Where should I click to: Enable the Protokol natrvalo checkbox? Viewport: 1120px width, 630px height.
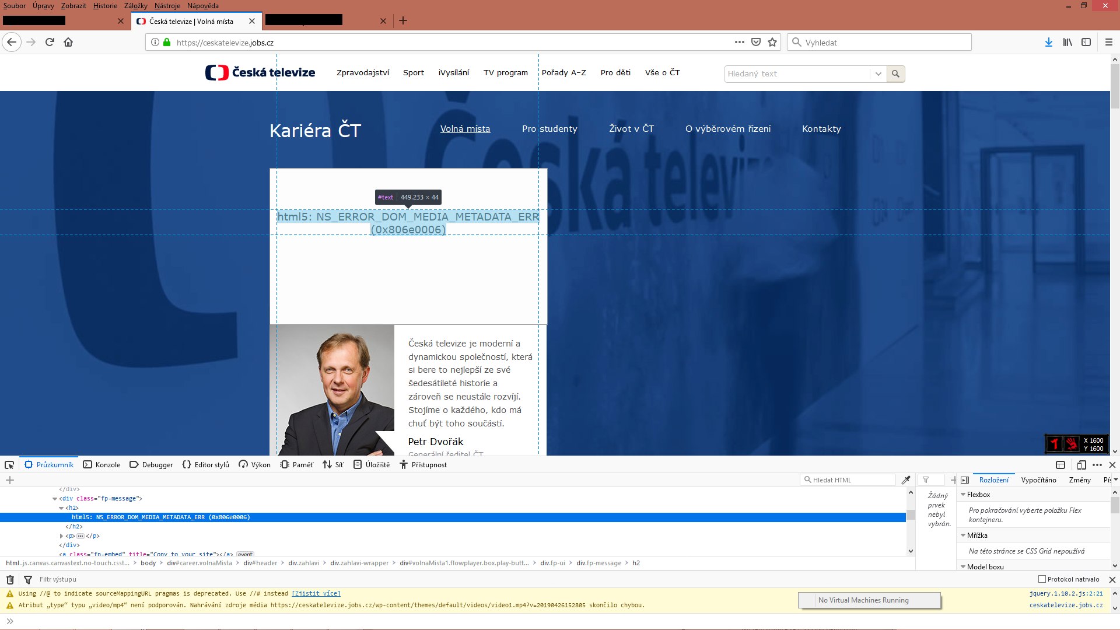pos(1042,579)
